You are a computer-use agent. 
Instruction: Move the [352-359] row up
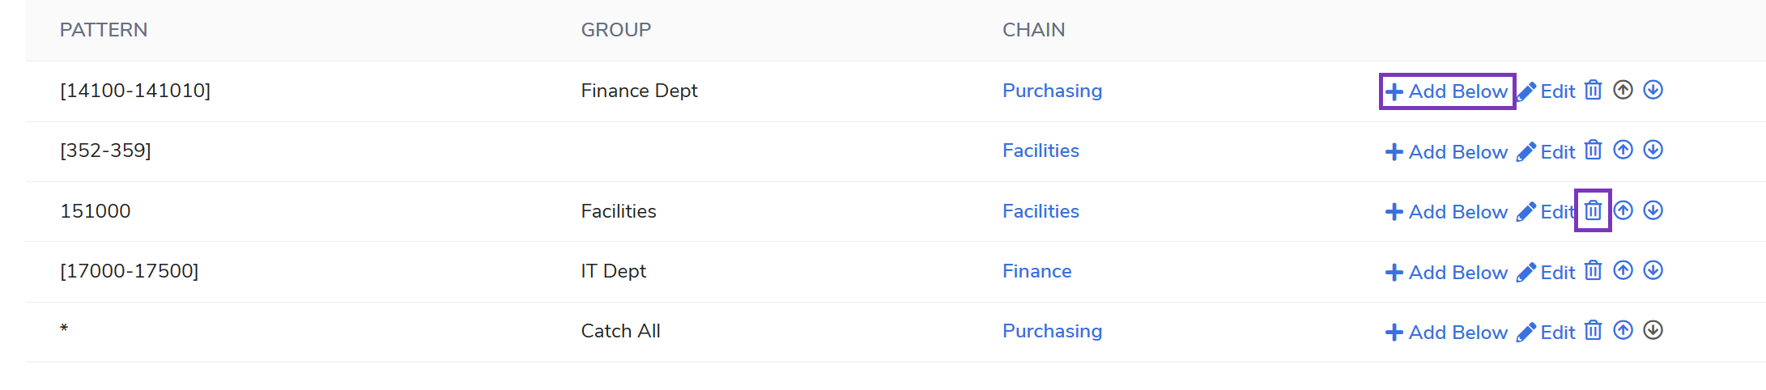tap(1623, 150)
